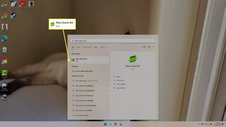The width and height of the screenshot is (226, 127).
Task: Click the search text field
Action: 113,41
